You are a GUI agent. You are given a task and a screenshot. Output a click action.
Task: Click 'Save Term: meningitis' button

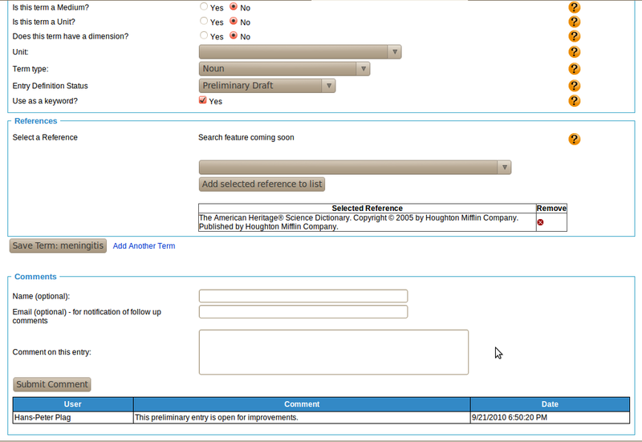tap(58, 245)
